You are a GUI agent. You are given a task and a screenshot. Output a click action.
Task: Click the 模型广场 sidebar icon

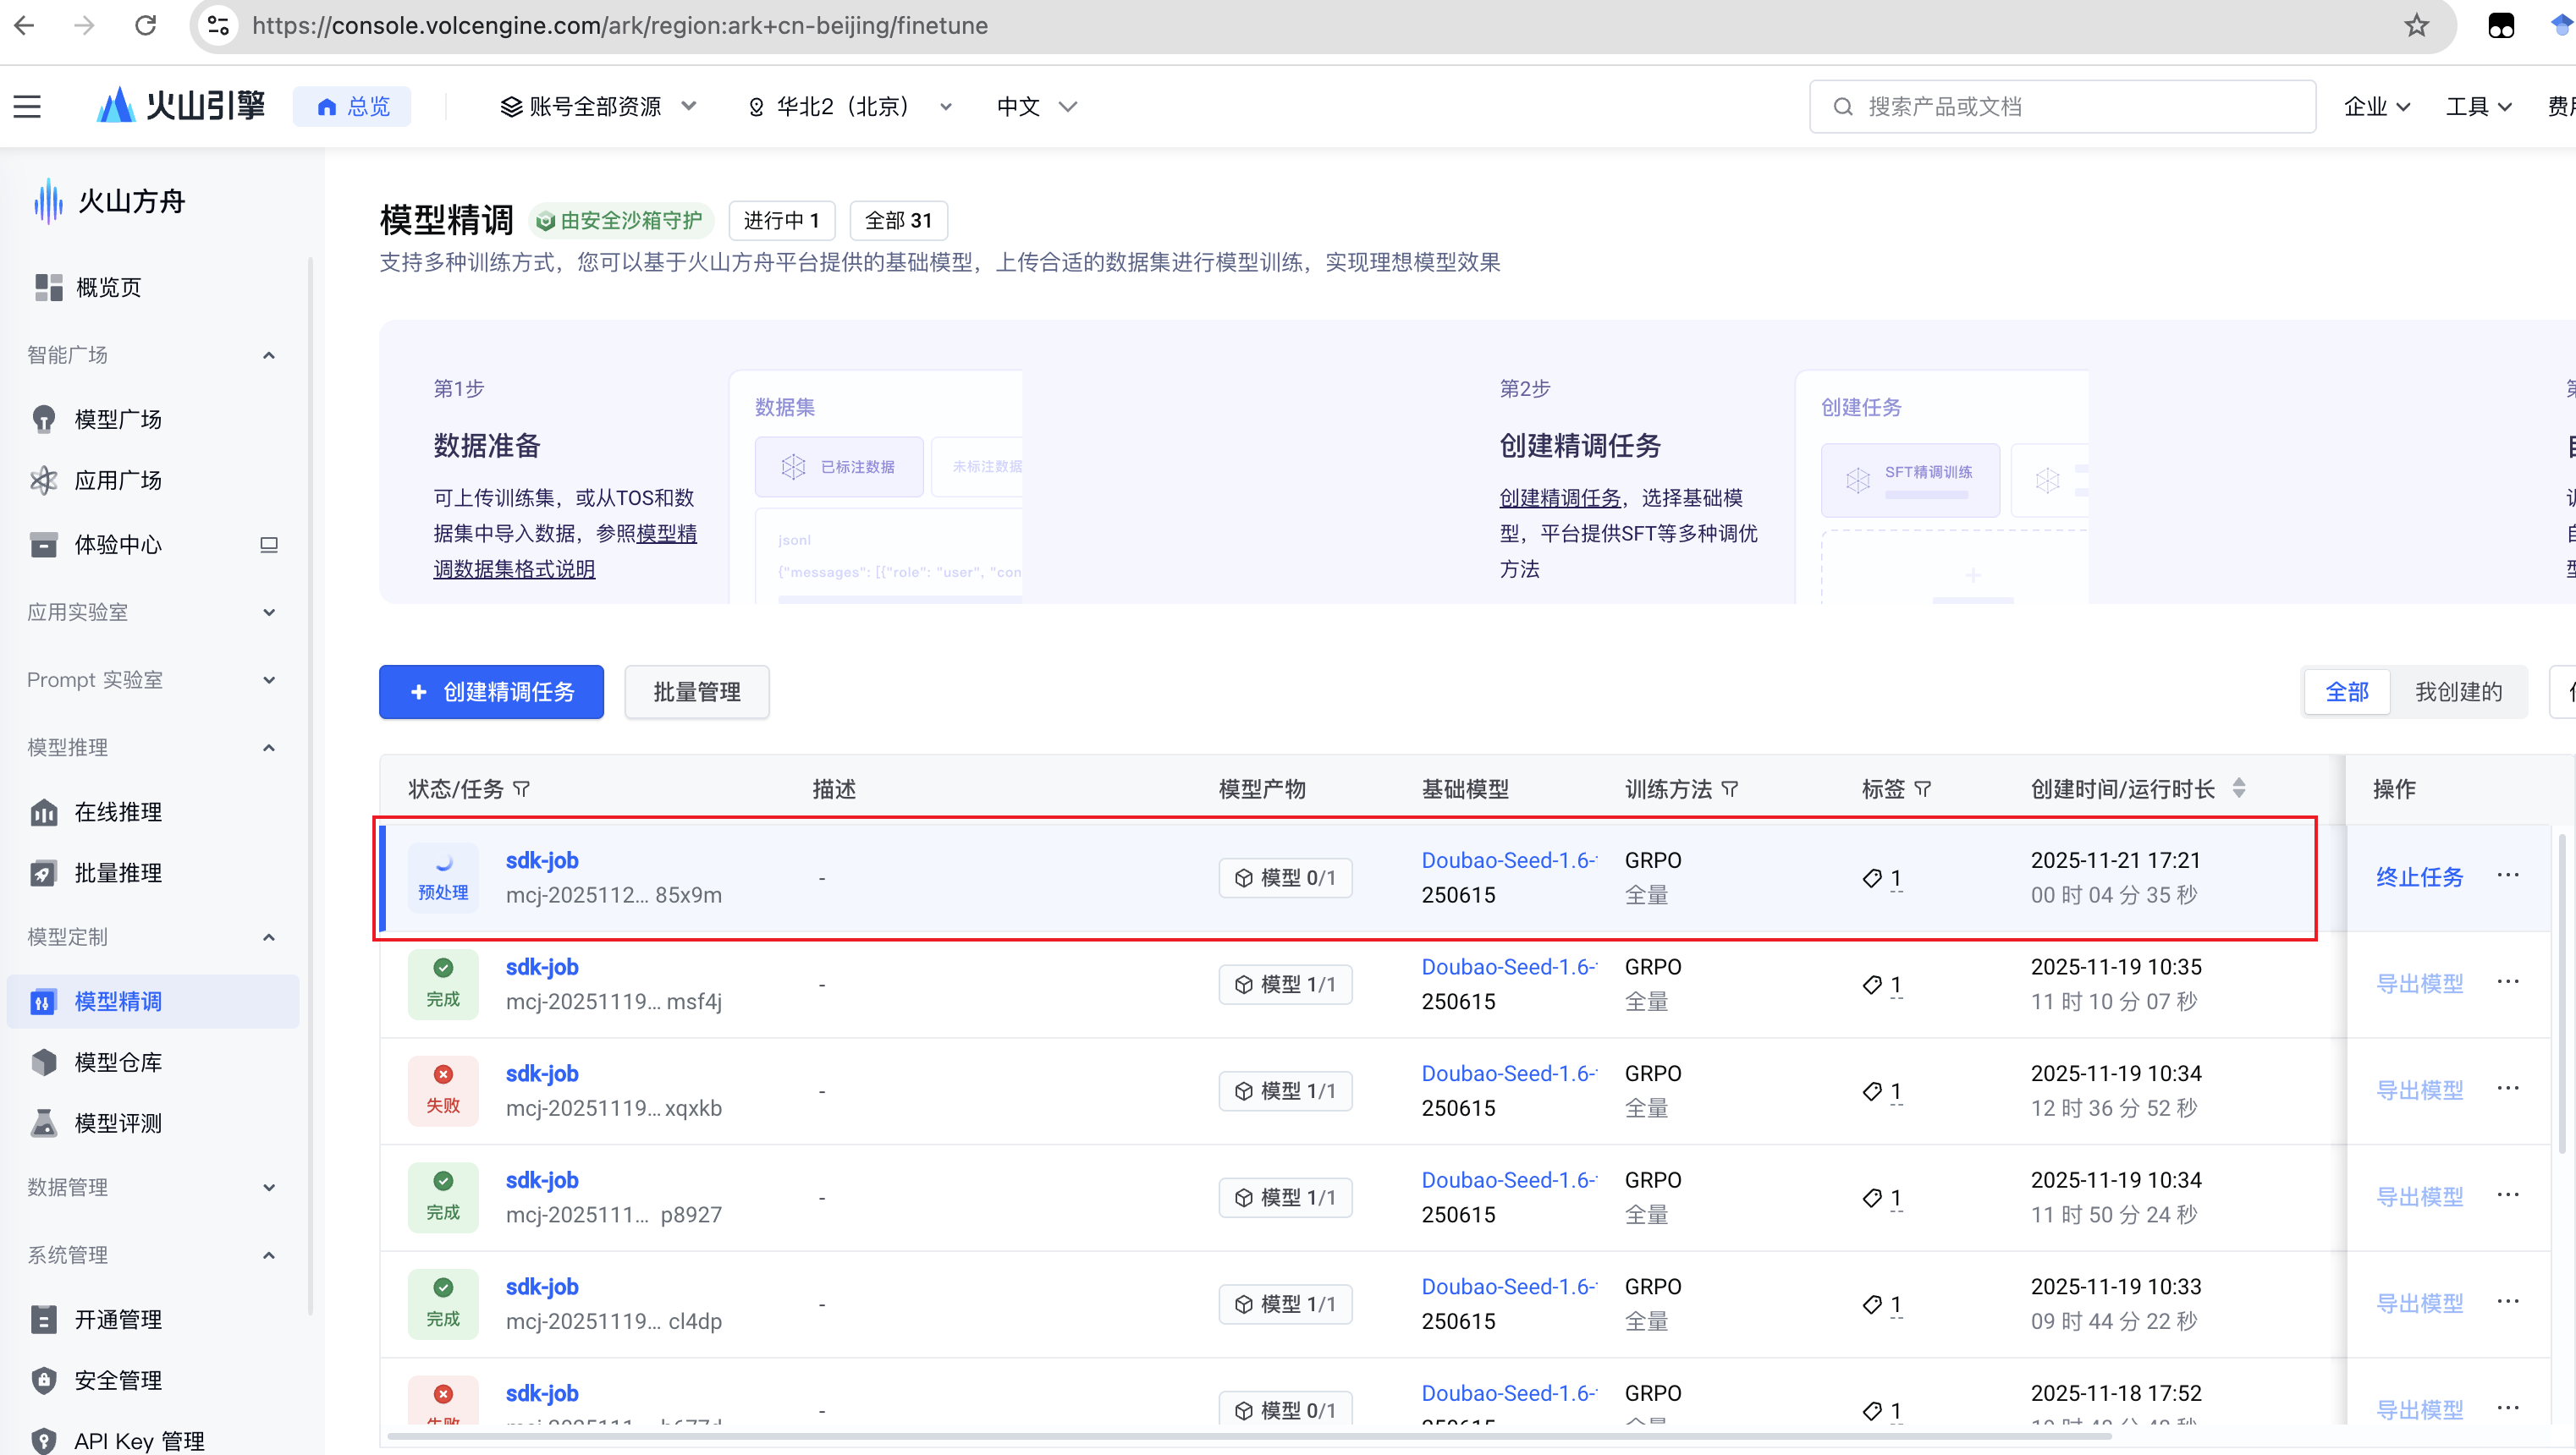pyautogui.click(x=44, y=419)
